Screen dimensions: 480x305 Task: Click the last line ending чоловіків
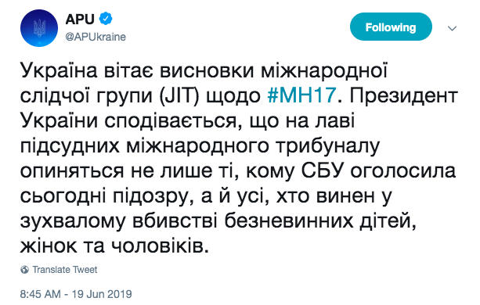click(x=114, y=246)
